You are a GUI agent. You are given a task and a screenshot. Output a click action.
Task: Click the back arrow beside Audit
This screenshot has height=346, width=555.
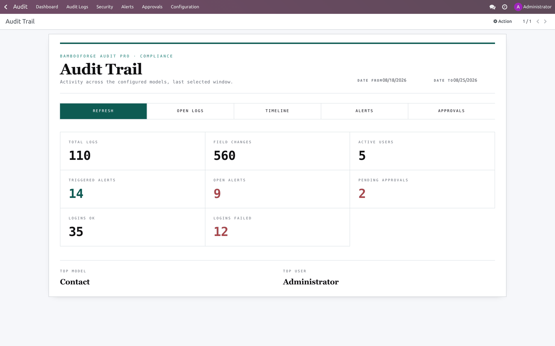tap(6, 7)
